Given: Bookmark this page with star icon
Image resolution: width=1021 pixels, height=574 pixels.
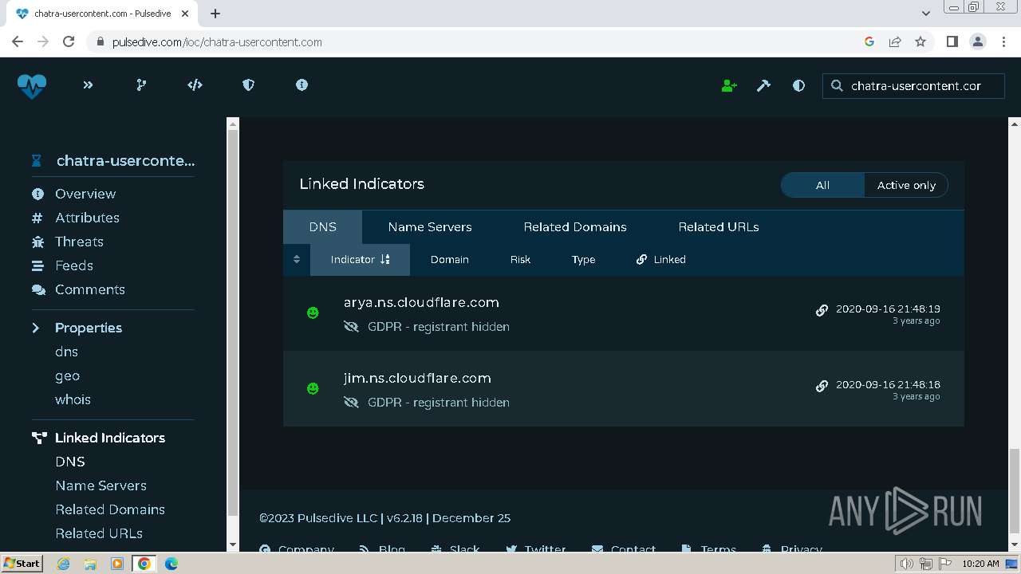Looking at the screenshot, I should pos(920,41).
